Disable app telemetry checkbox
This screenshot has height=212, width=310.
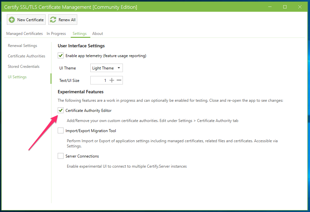coord(61,55)
